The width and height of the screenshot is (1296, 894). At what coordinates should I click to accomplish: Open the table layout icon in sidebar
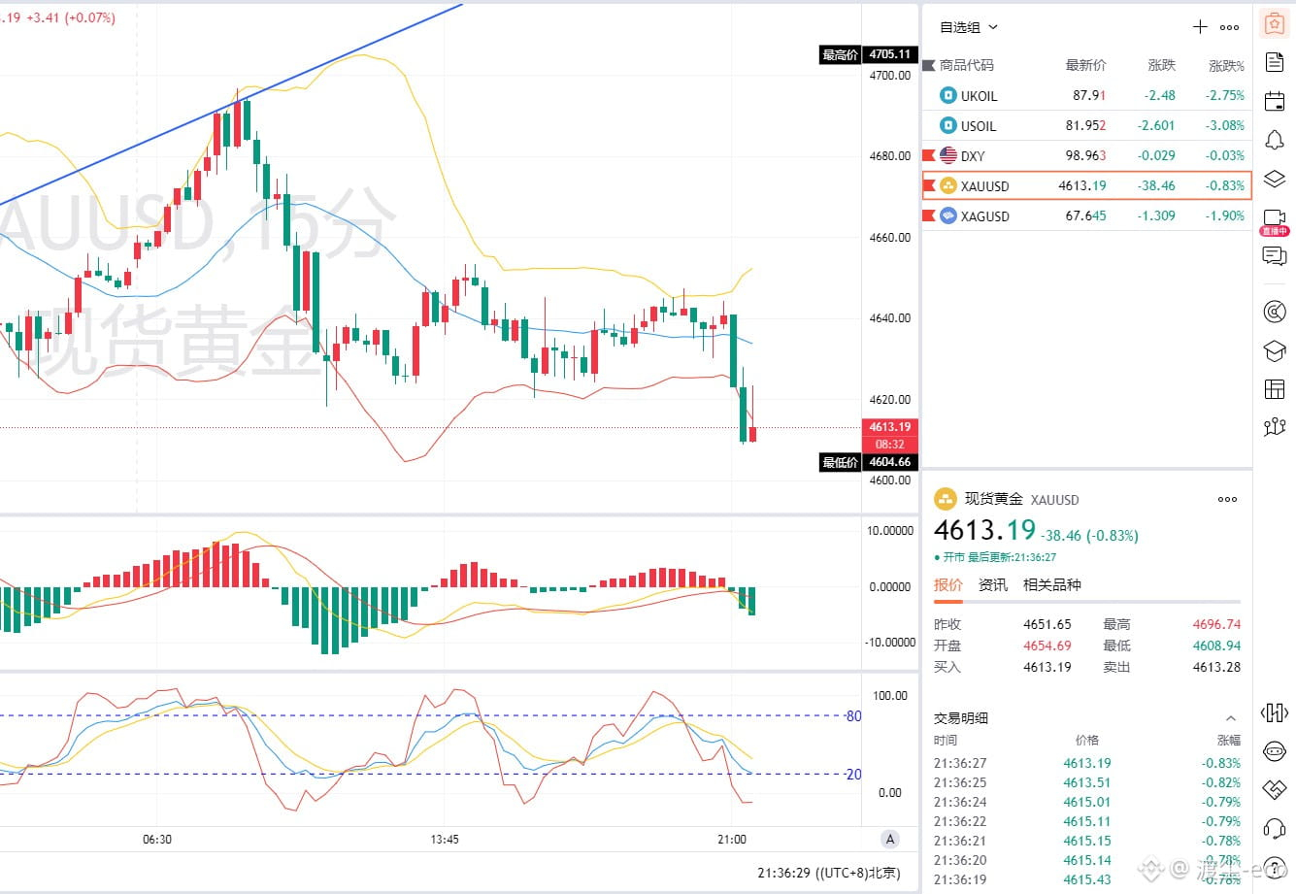point(1275,389)
